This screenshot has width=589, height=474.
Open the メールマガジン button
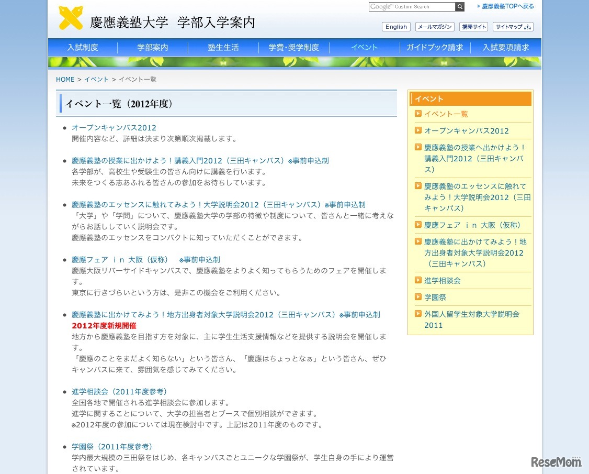435,27
